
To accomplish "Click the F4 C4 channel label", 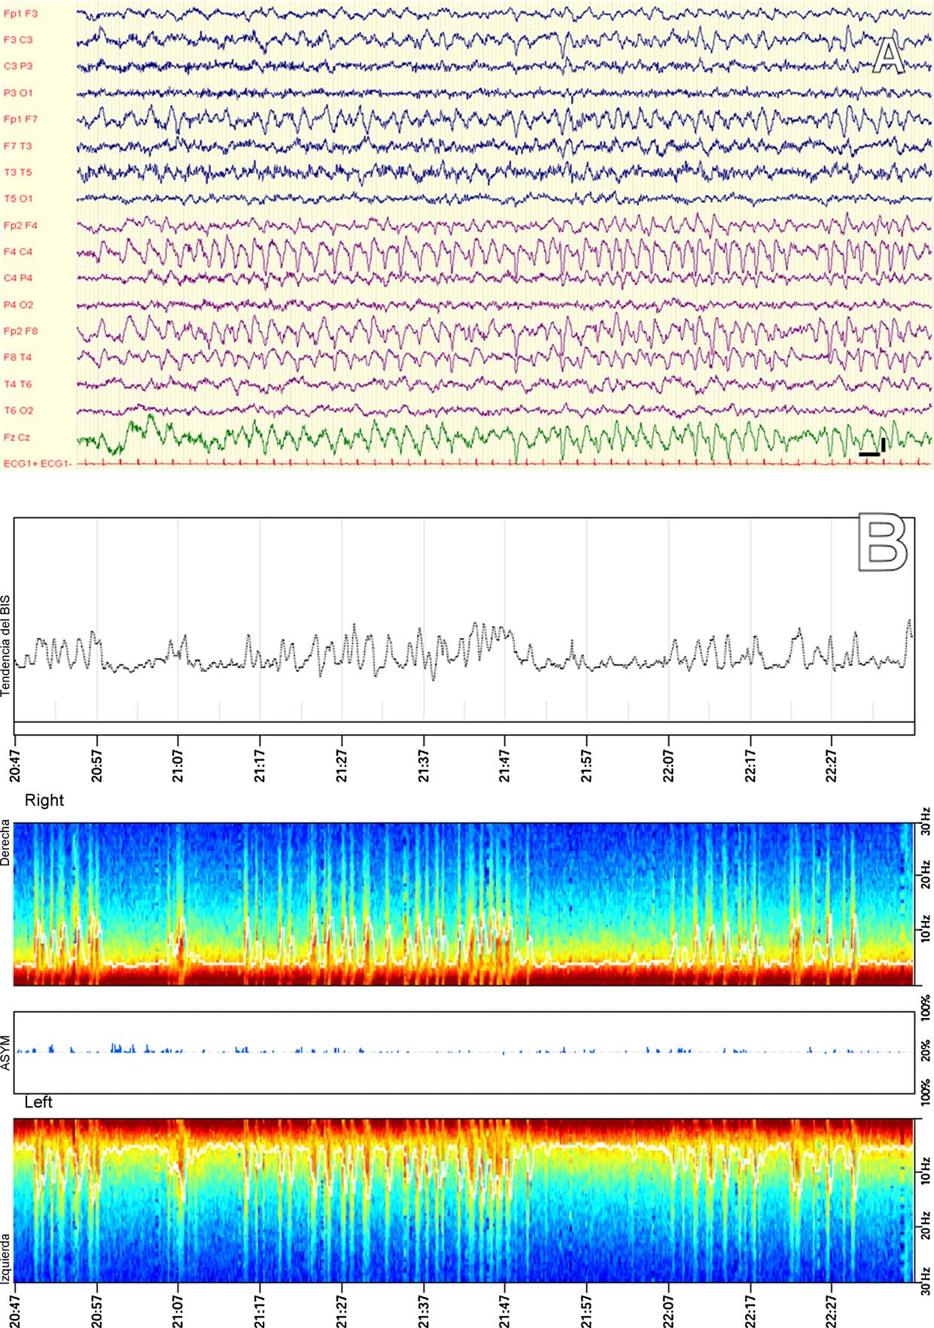I will click(18, 251).
